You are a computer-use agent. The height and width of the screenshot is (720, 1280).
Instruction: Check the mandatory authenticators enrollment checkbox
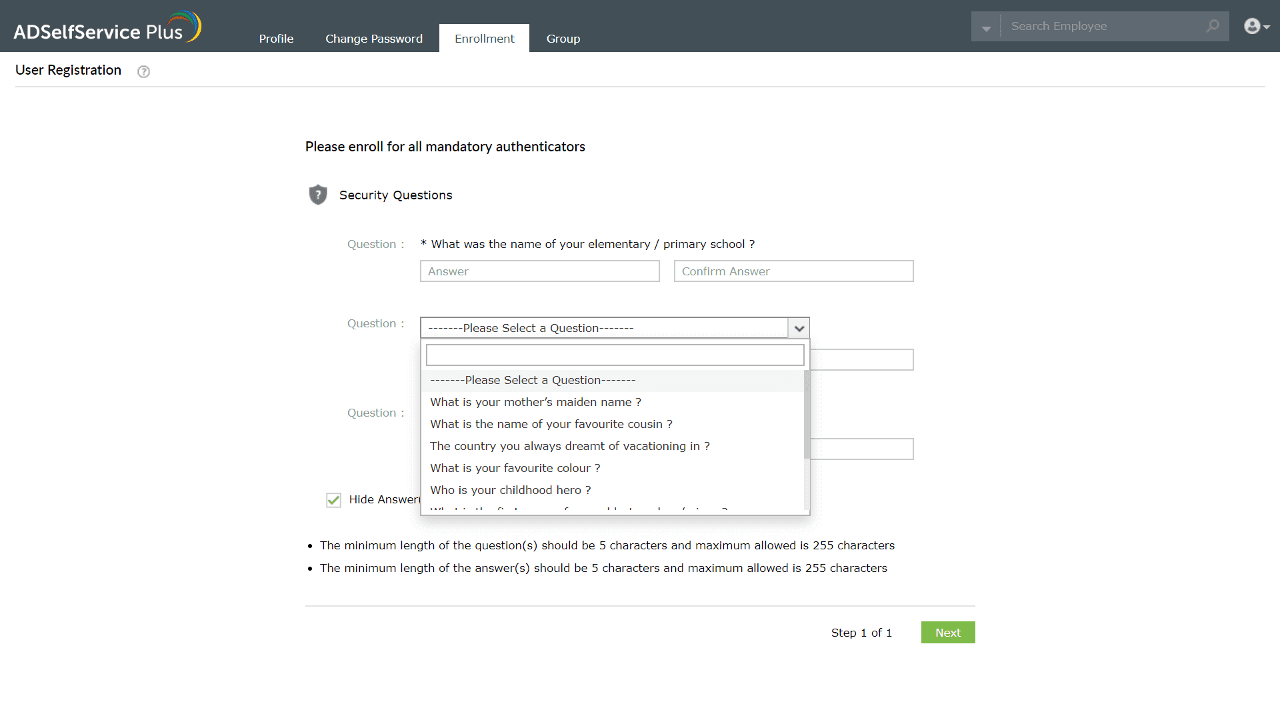(333, 499)
